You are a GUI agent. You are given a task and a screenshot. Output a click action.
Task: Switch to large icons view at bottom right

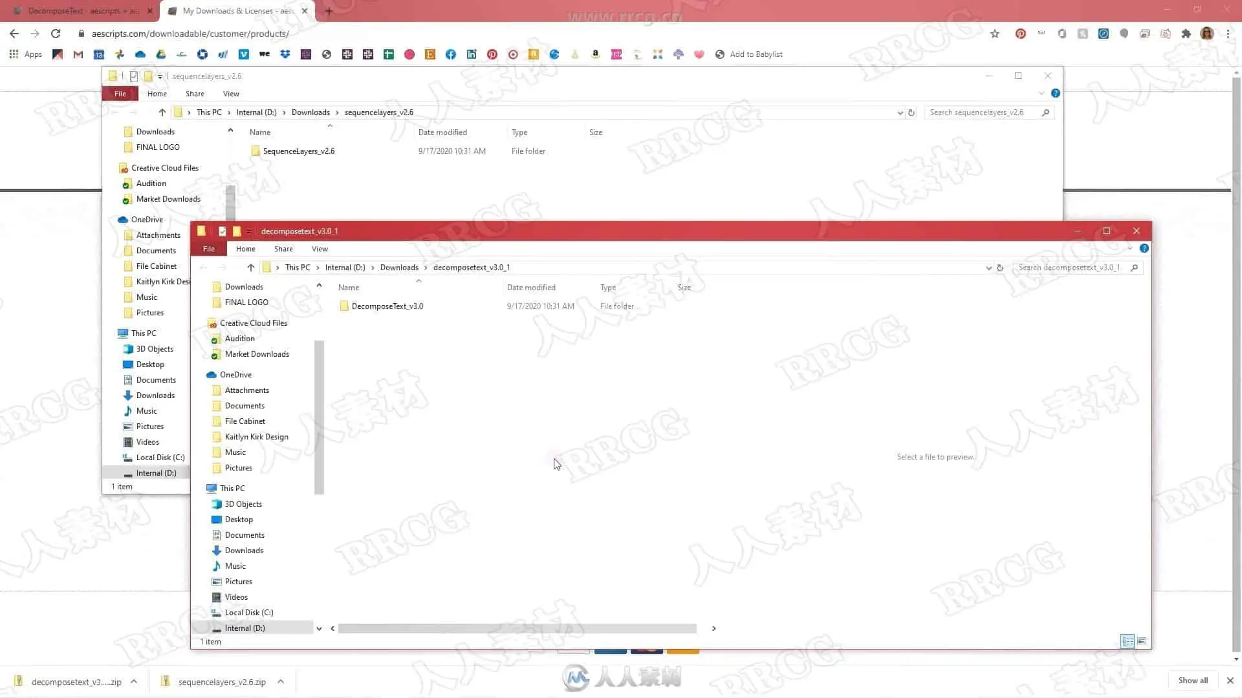(1142, 641)
